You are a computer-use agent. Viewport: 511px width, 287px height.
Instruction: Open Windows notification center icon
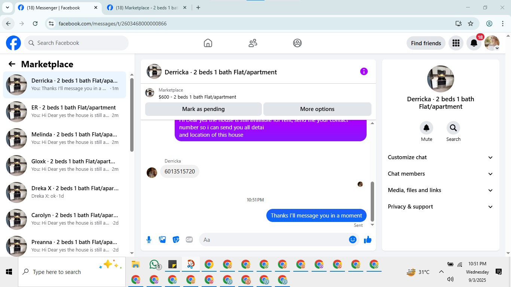coord(499,272)
